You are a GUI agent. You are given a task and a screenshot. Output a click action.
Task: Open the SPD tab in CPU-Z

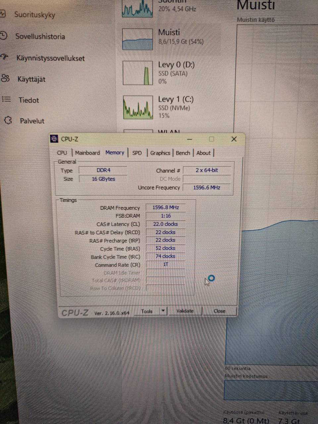tap(137, 153)
